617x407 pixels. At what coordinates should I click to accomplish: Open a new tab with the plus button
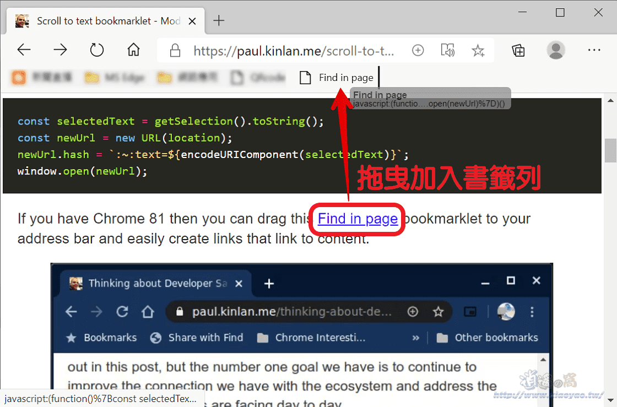219,20
